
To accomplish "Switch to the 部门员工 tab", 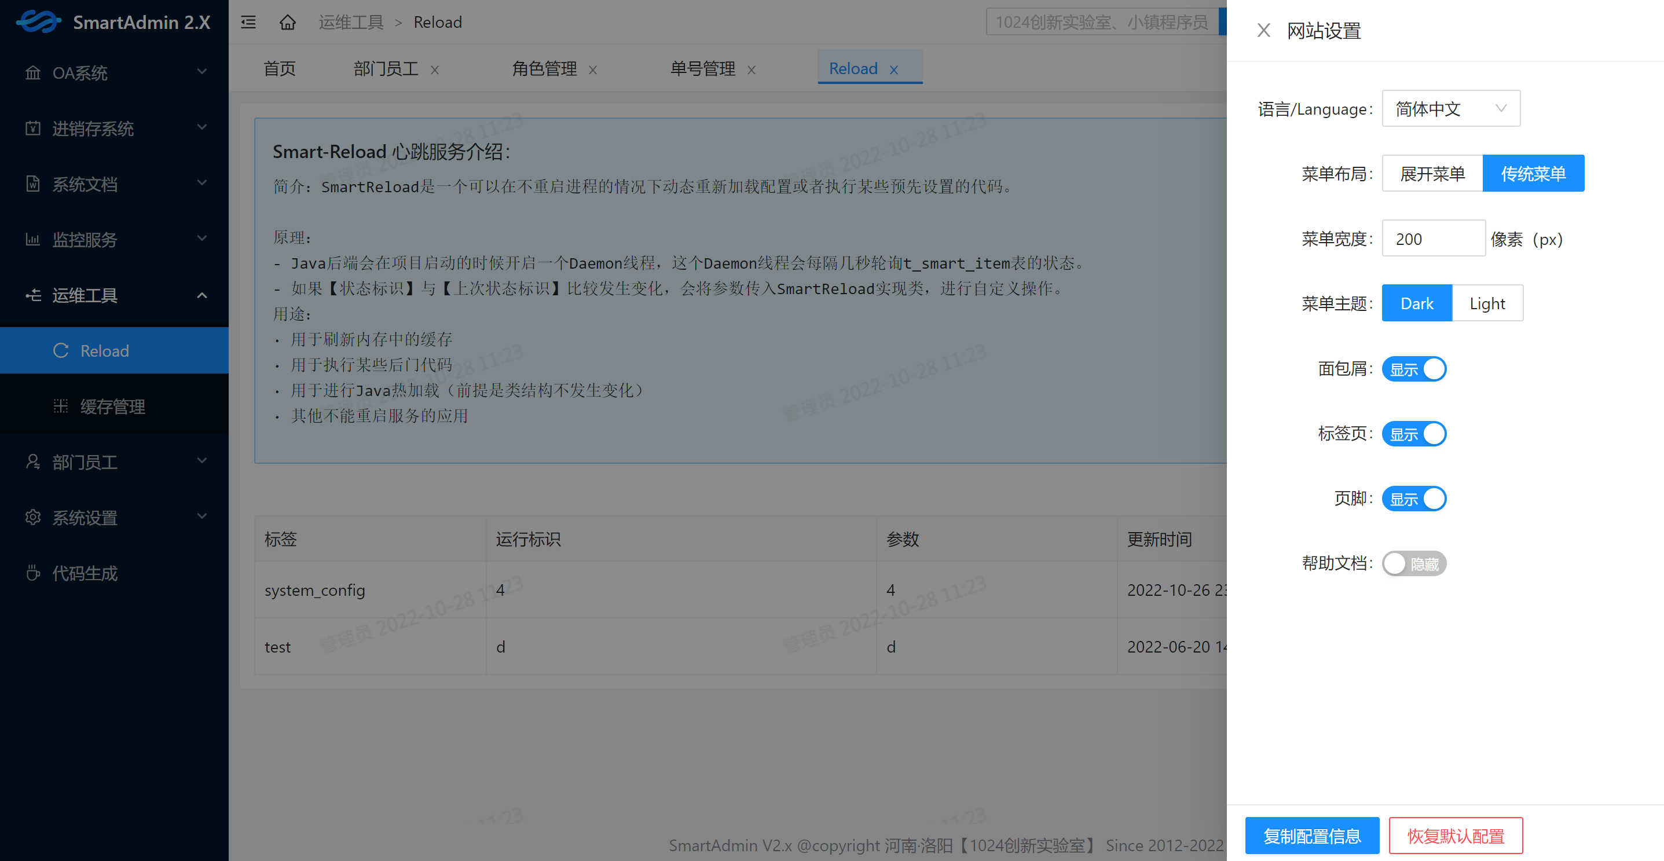I will tap(386, 69).
